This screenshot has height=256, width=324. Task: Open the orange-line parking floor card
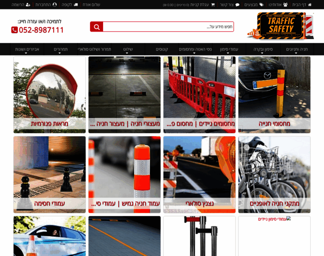[124, 236]
